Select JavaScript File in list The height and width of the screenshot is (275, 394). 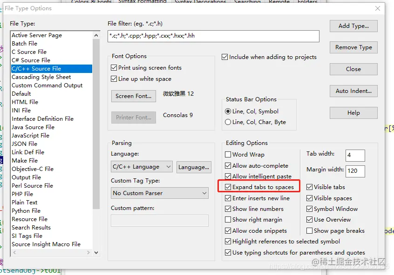click(x=52, y=135)
